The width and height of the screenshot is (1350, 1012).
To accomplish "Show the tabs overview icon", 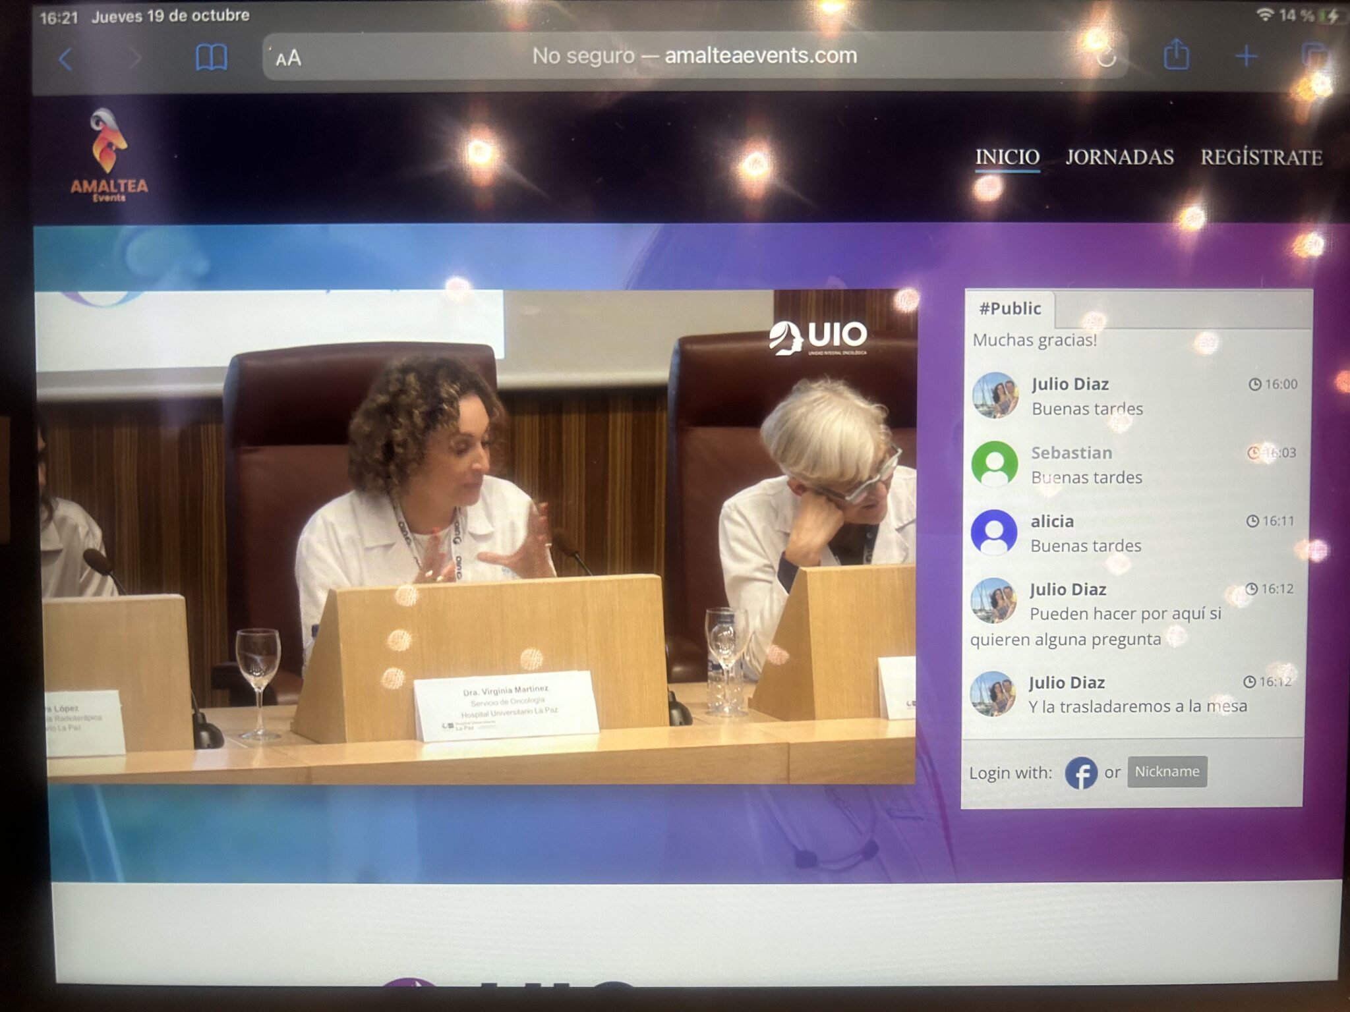I will [x=1315, y=55].
